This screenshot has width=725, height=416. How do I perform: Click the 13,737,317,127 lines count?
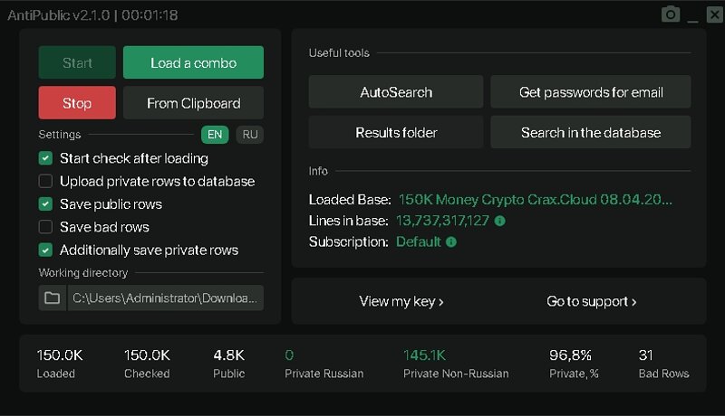pyautogui.click(x=442, y=221)
